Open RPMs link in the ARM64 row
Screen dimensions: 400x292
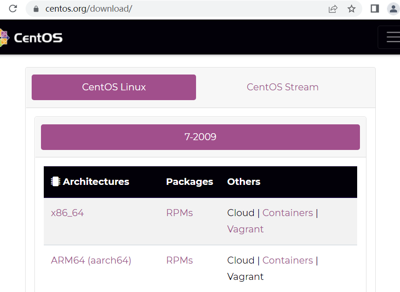[x=179, y=260]
